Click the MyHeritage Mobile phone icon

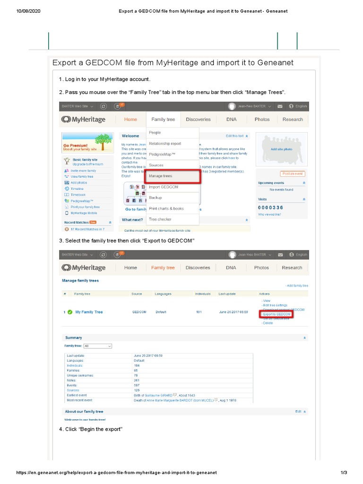(66, 213)
